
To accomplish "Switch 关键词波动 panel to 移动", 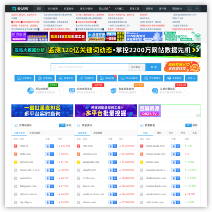I will pos(69,125).
